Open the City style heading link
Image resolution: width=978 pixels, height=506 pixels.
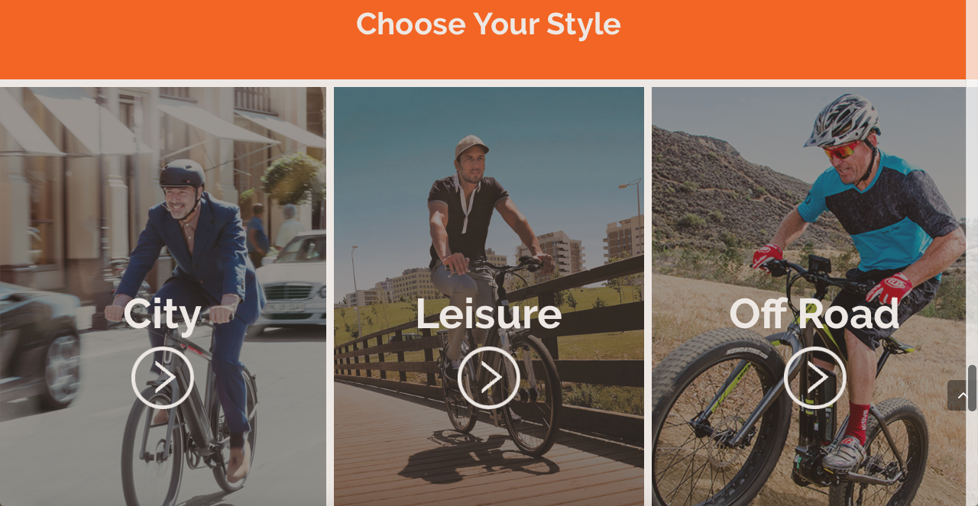coord(163,314)
